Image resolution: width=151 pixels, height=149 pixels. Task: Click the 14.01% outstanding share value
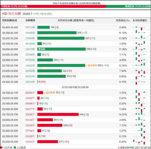[x=123, y=115]
